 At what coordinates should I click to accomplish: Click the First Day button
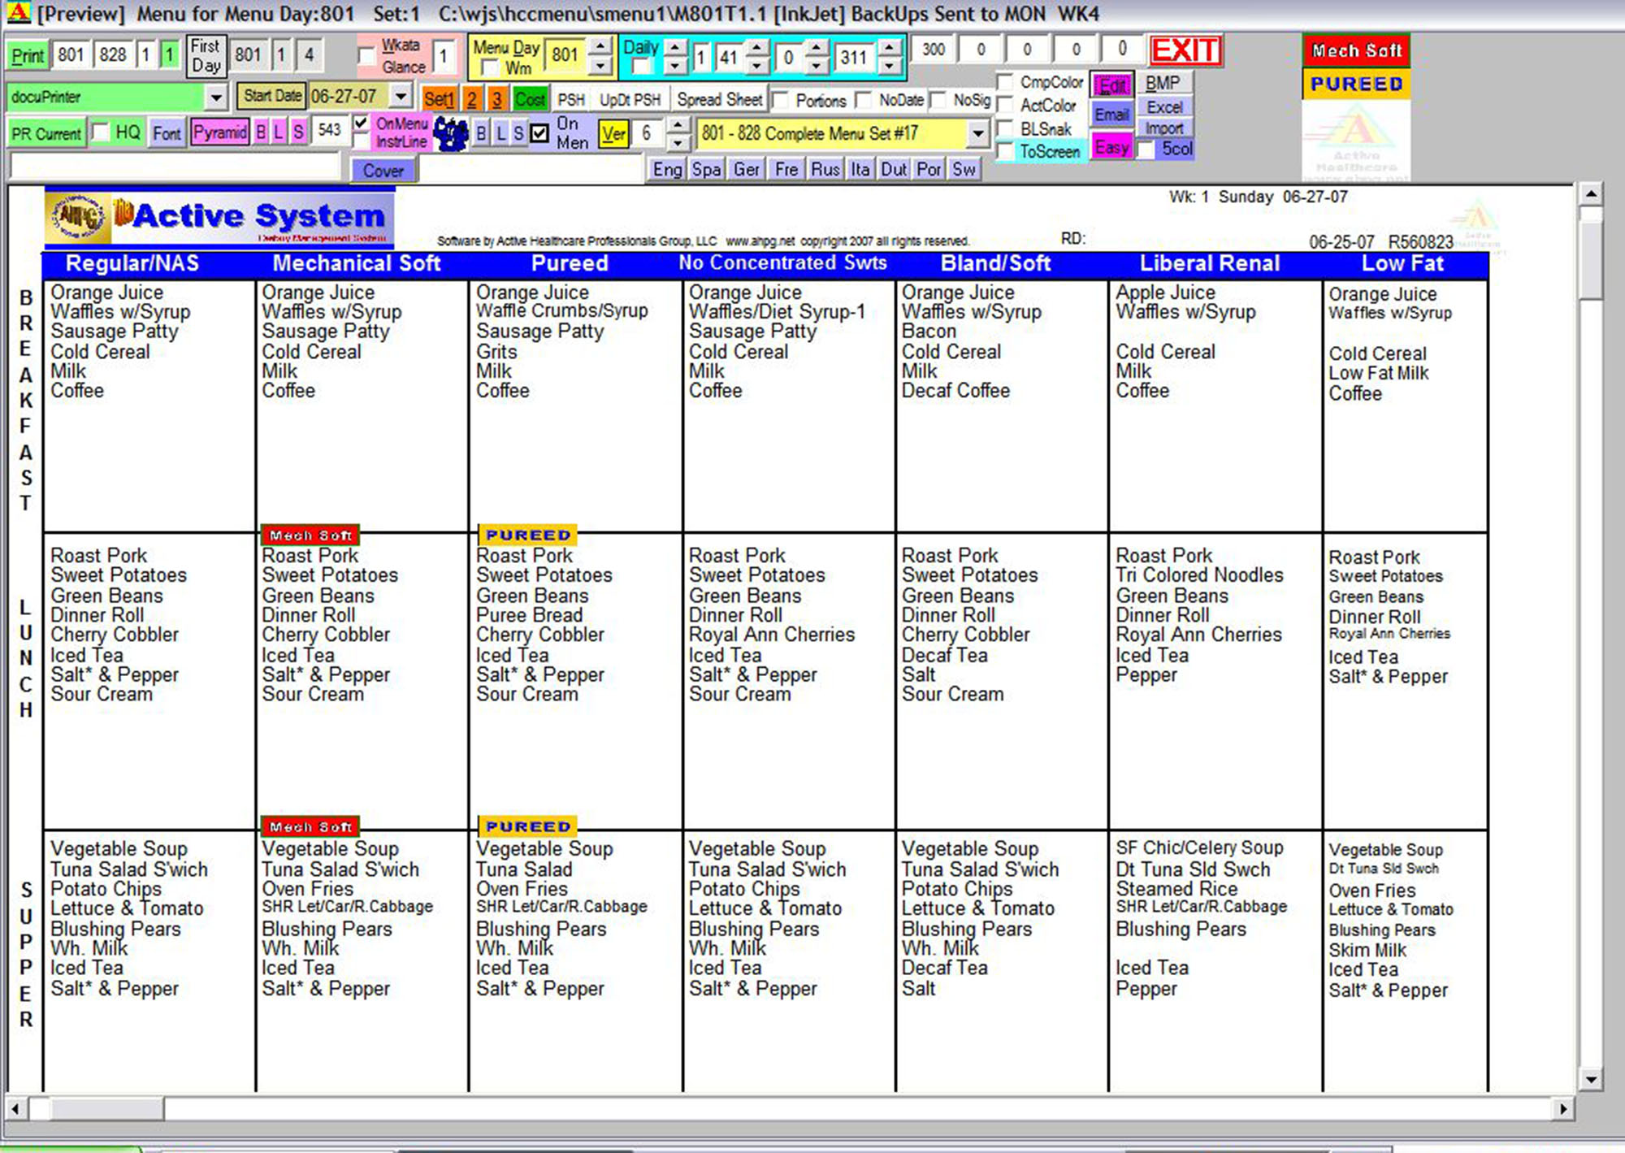[206, 55]
